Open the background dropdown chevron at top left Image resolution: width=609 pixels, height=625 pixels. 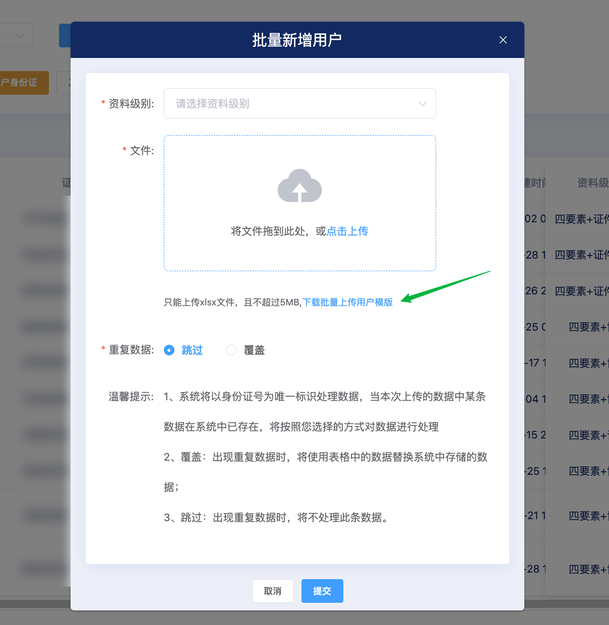coord(20,35)
